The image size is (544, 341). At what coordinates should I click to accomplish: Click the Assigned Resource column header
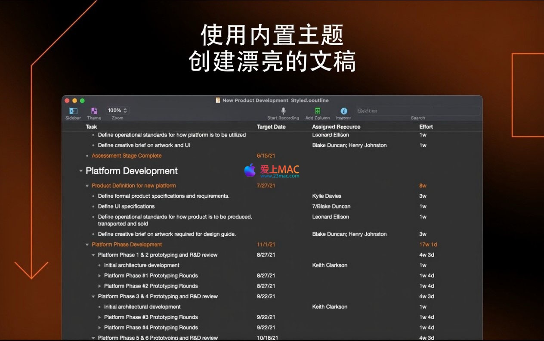tap(336, 127)
